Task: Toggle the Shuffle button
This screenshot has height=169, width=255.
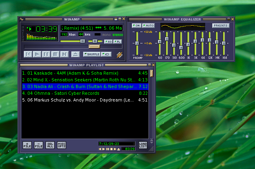Action: [x=92, y=54]
